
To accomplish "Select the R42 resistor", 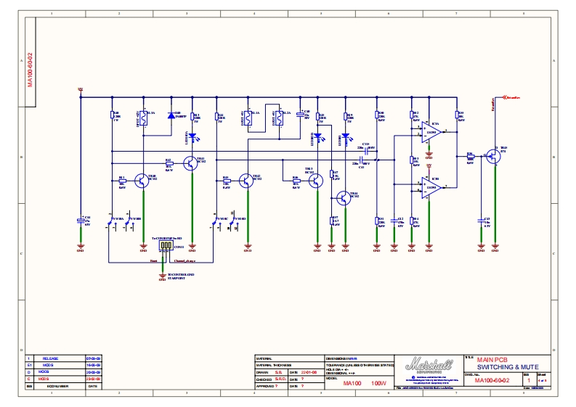I will coord(169,163).
